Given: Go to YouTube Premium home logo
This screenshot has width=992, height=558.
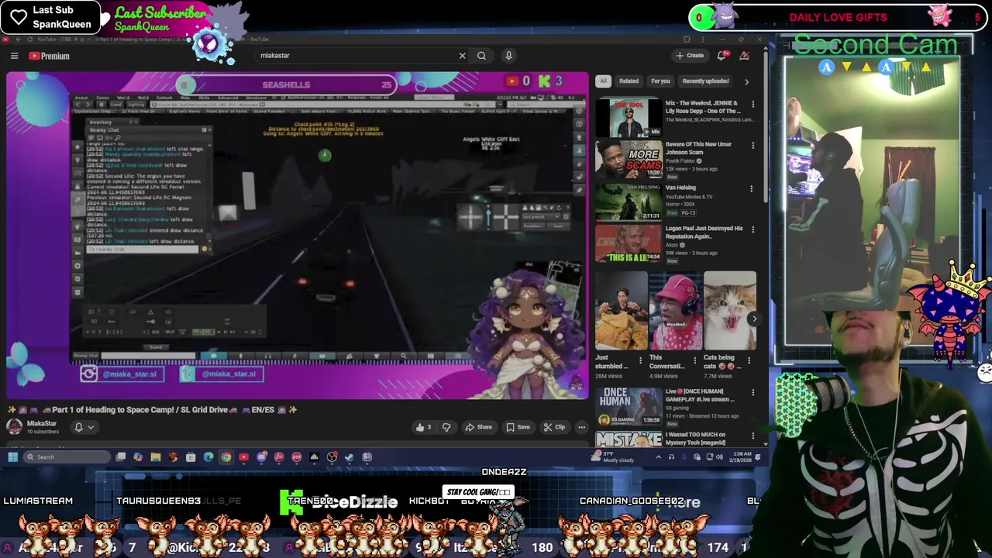Looking at the screenshot, I should click(50, 56).
